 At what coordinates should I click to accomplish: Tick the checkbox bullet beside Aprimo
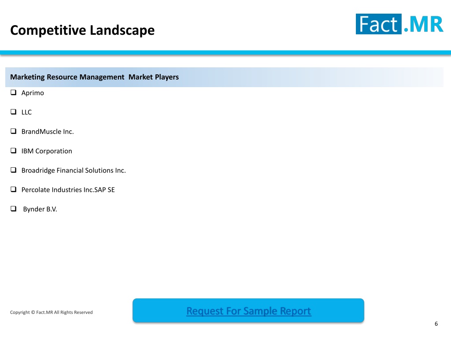click(13, 92)
